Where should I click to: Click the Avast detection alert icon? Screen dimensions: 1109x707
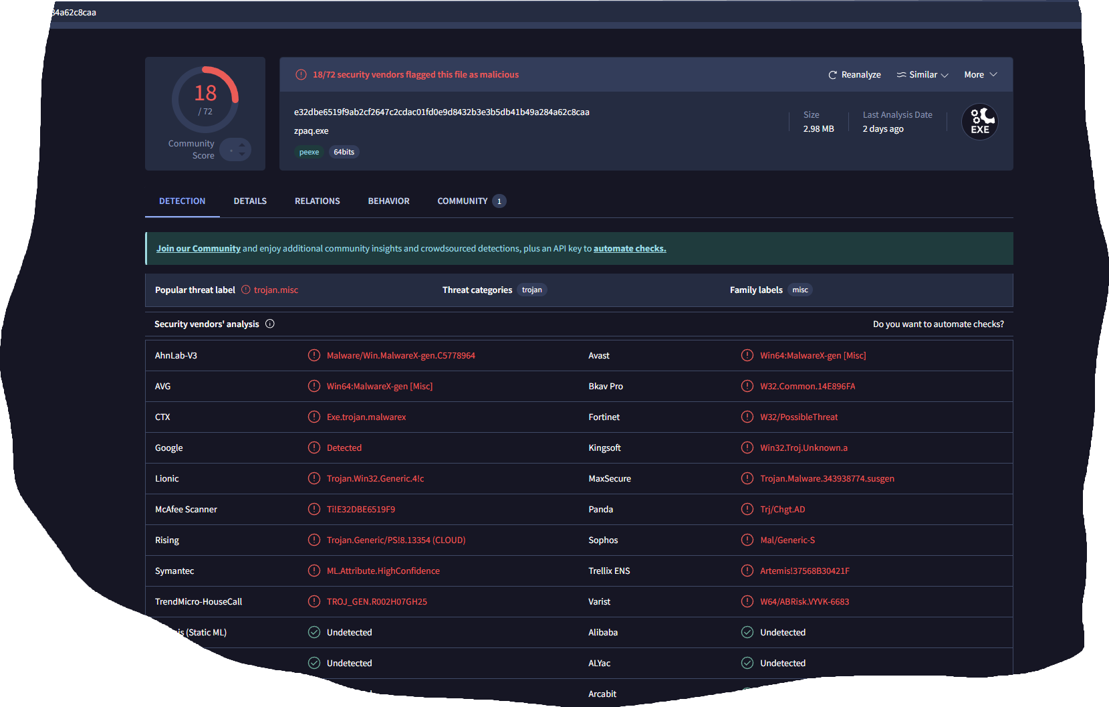747,355
